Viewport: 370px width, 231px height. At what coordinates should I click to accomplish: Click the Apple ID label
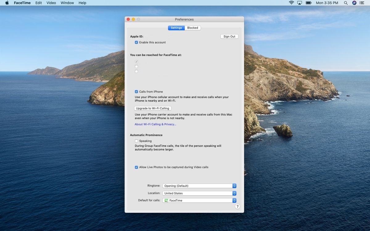coord(137,36)
